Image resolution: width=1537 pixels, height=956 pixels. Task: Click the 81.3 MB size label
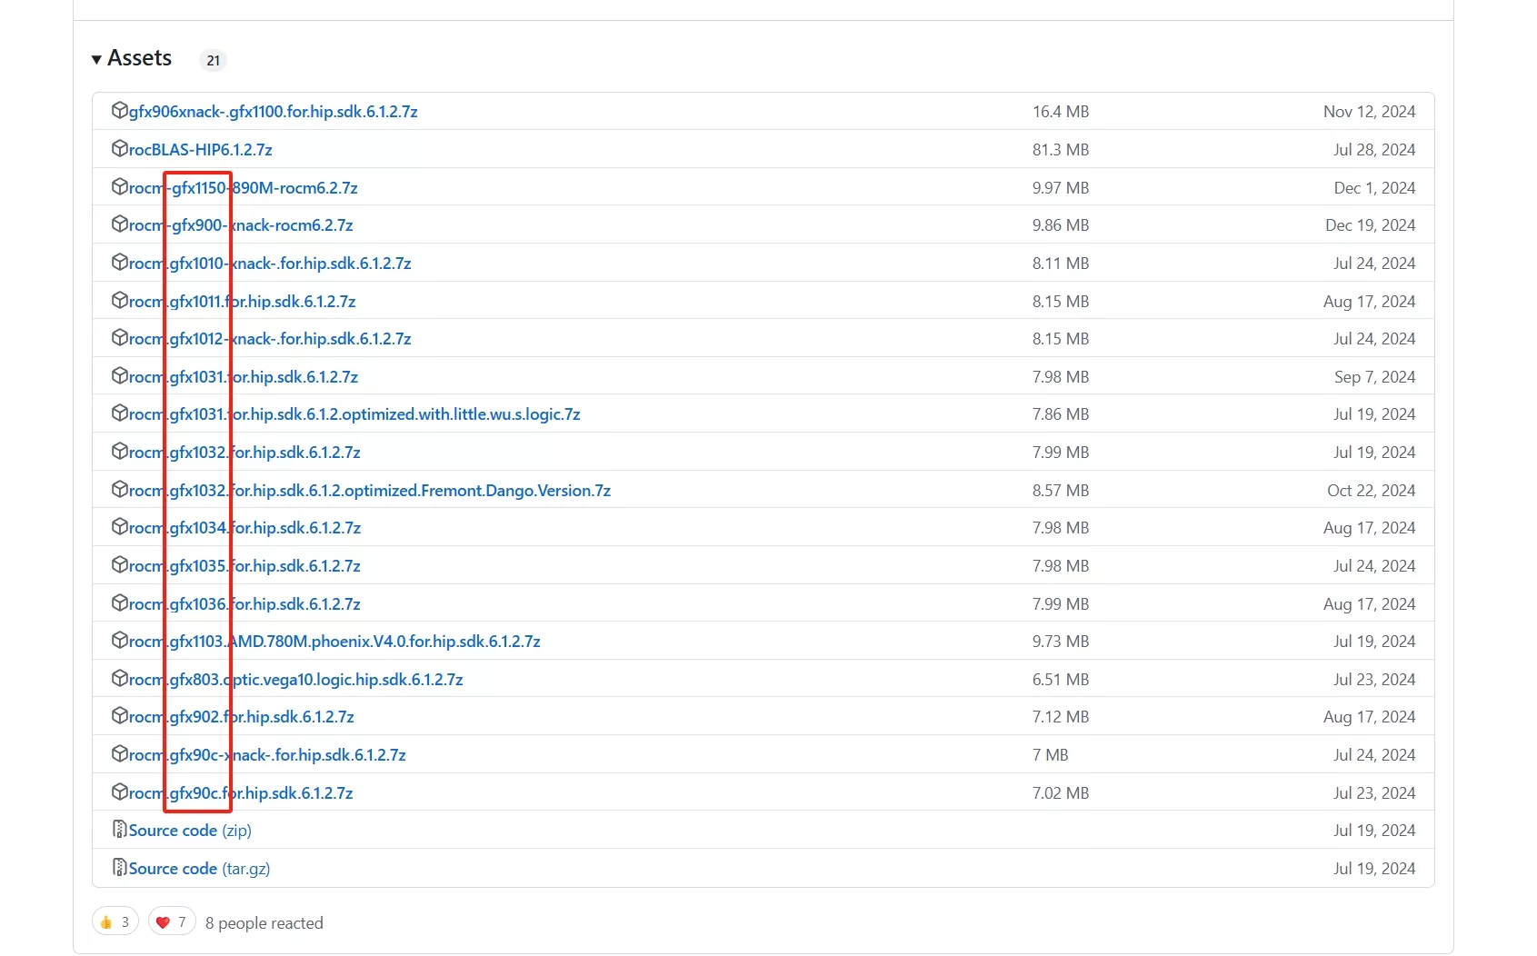(1060, 149)
